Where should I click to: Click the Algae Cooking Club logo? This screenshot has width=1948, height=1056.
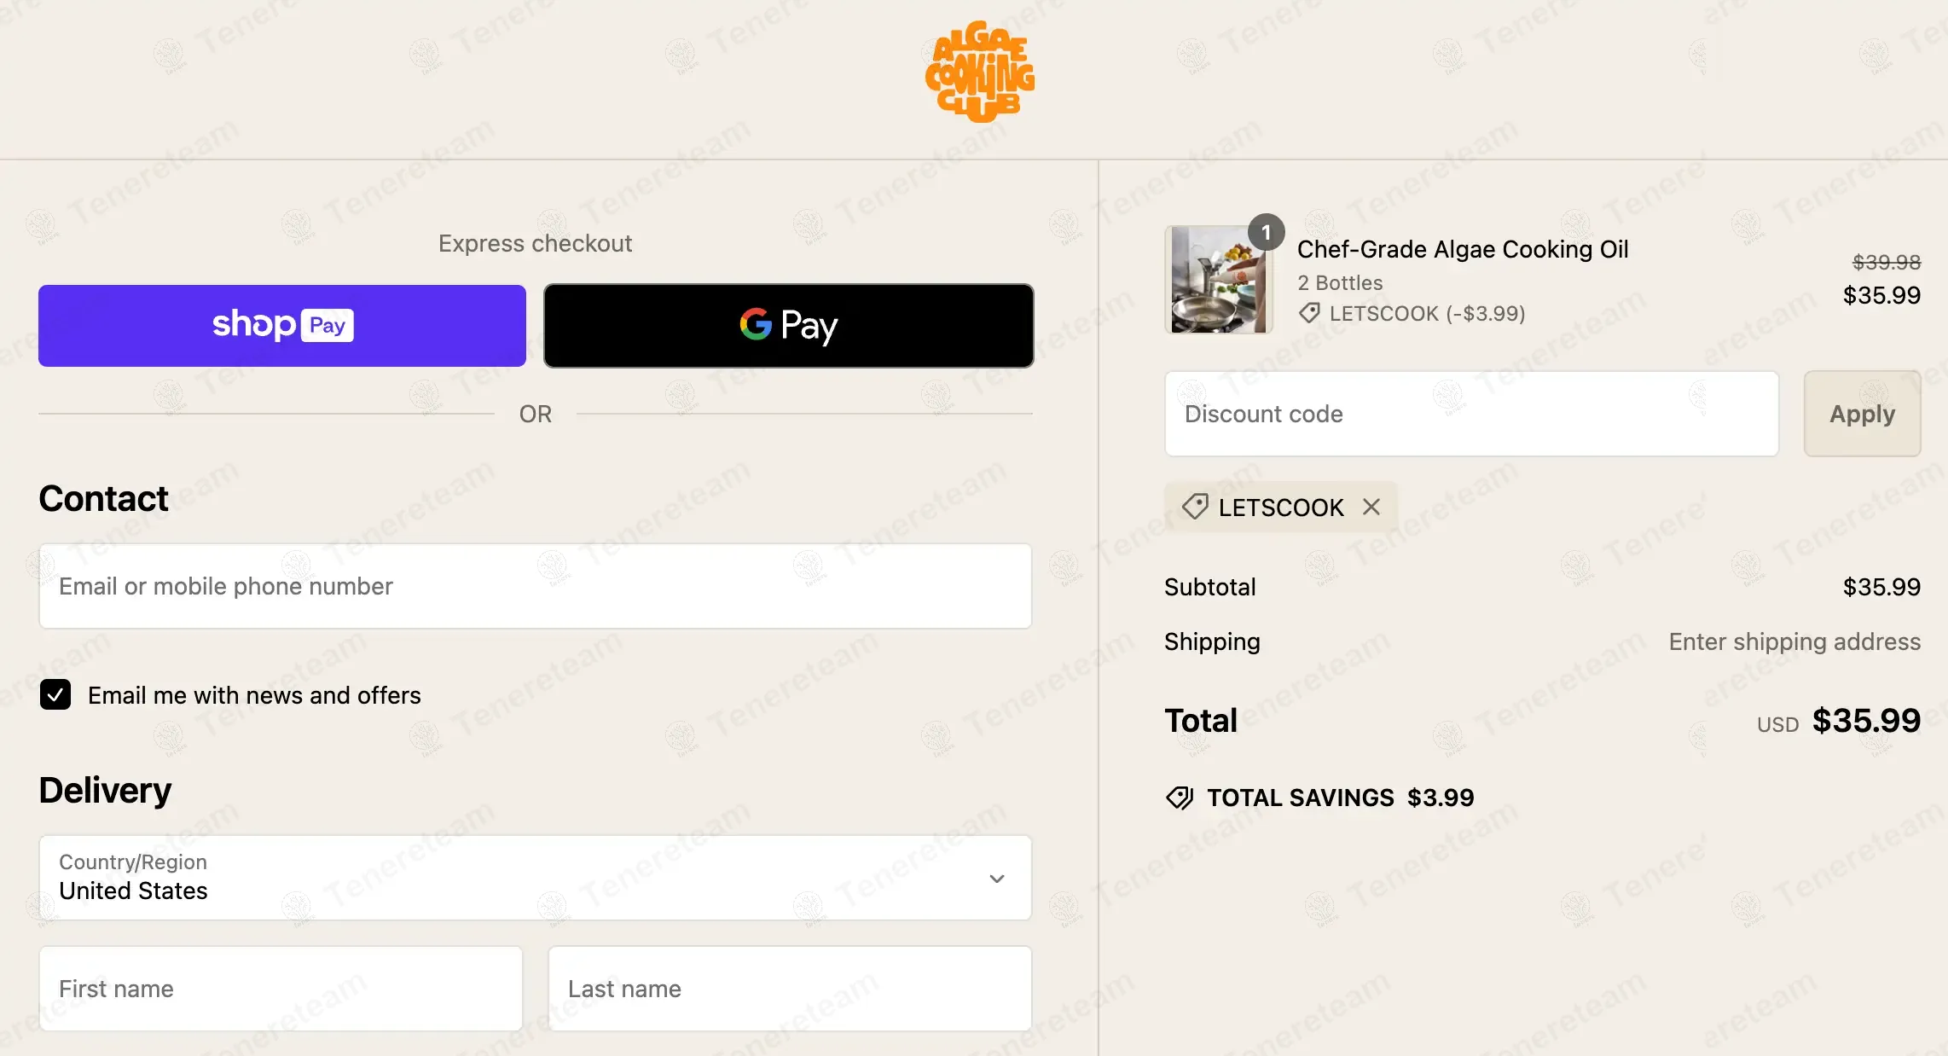pyautogui.click(x=979, y=72)
